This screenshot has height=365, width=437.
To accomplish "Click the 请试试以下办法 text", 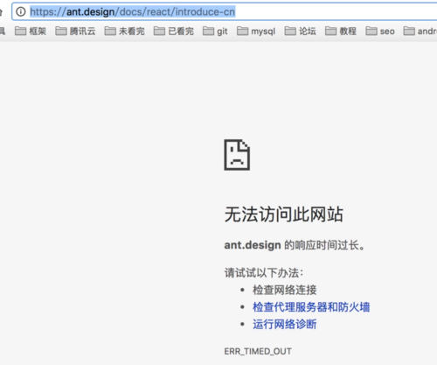I will pos(264,273).
